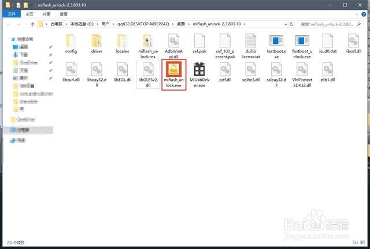This screenshot has height=249, width=370.
Task: Expand the address bar history dropdown
Action: point(286,24)
